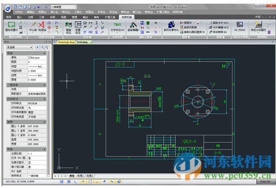Switch to the 0-03.dwg document tab

[82, 42]
